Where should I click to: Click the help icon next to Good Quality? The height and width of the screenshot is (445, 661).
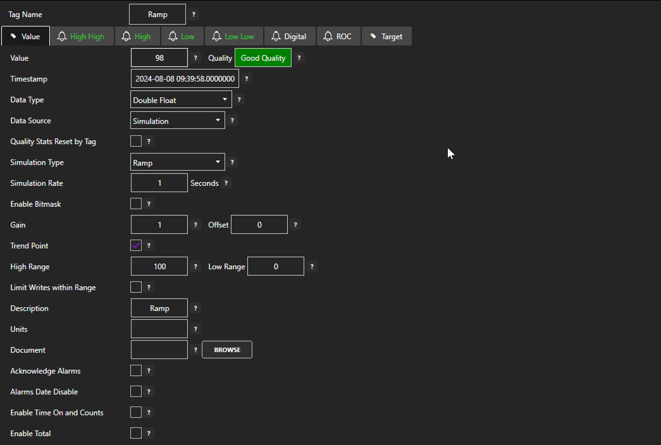(x=299, y=58)
